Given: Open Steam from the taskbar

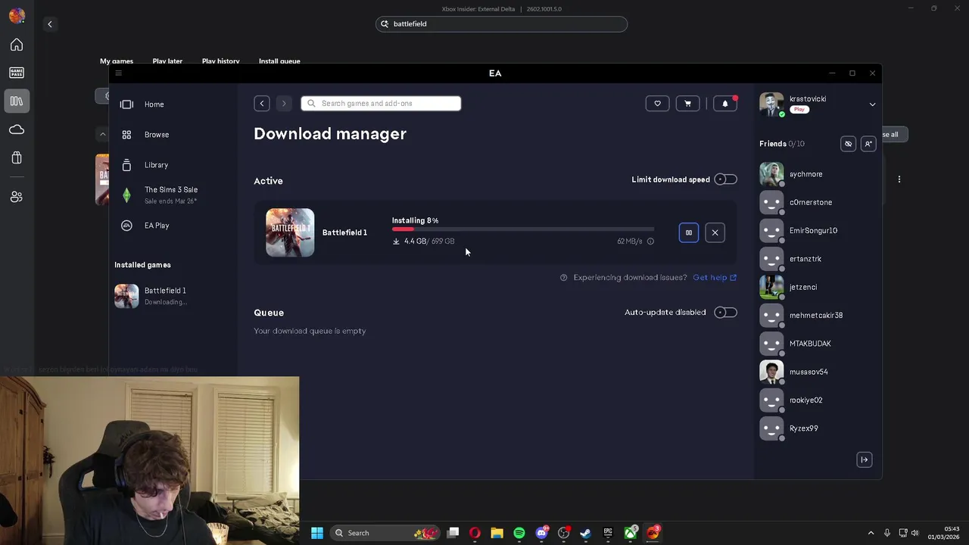Looking at the screenshot, I should click(585, 533).
